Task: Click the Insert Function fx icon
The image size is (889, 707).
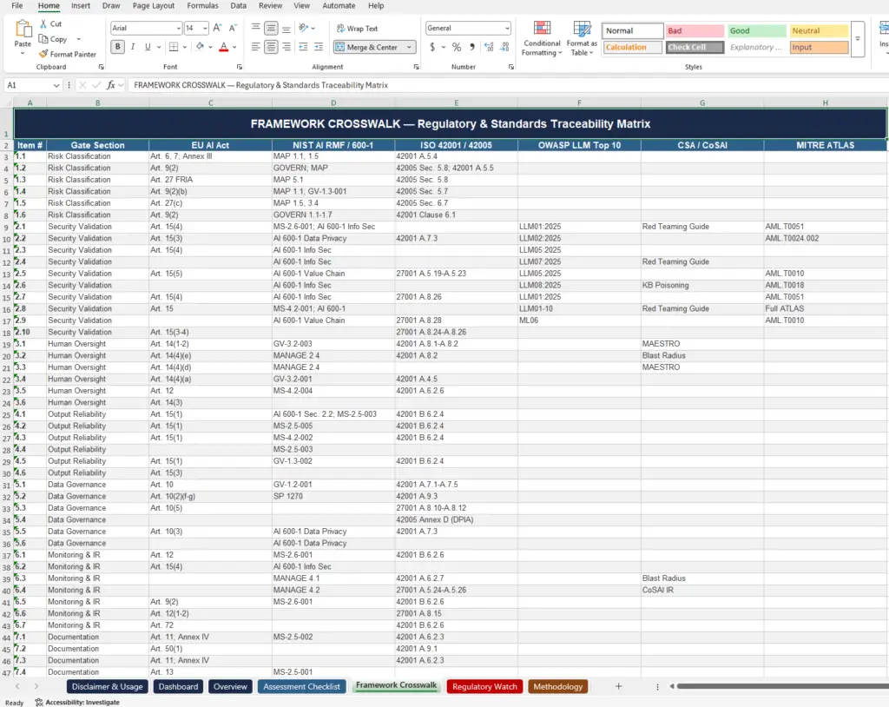Action: [111, 85]
